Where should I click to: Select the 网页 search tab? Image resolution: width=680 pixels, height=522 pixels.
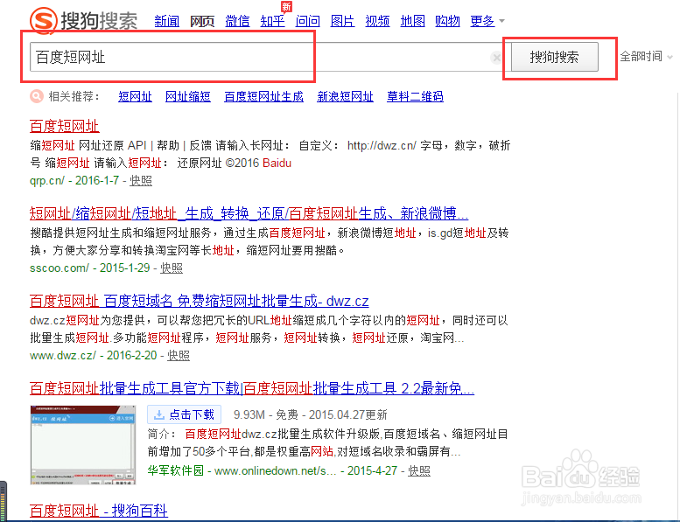point(202,21)
